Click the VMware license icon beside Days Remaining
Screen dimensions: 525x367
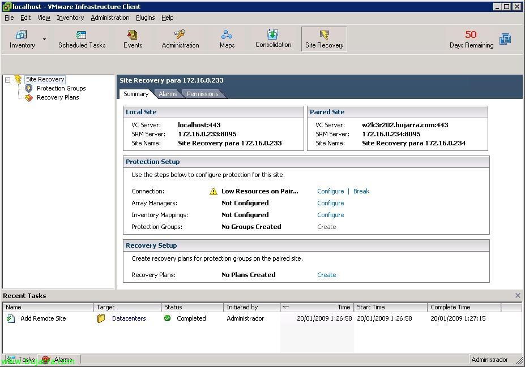(x=505, y=39)
